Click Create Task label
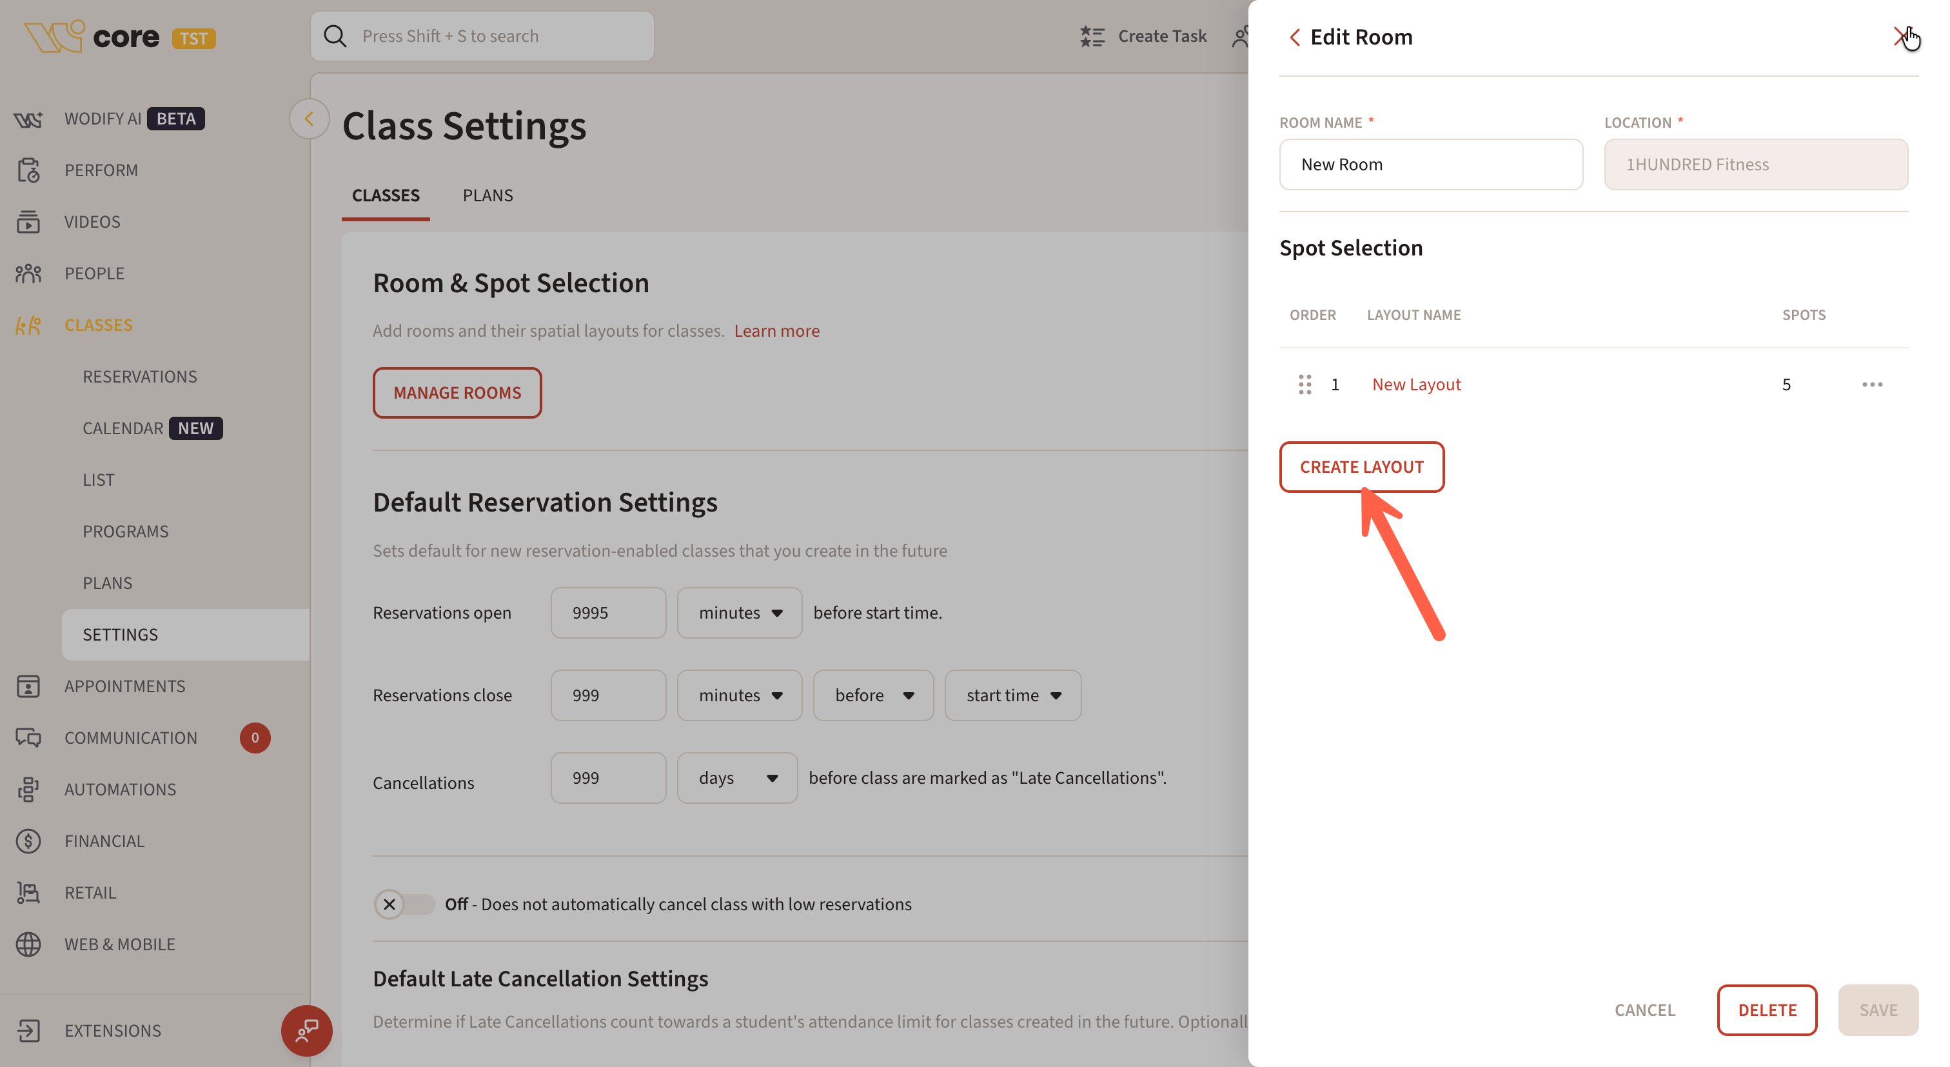Screen dimensions: 1950x1067 pyautogui.click(x=1162, y=36)
